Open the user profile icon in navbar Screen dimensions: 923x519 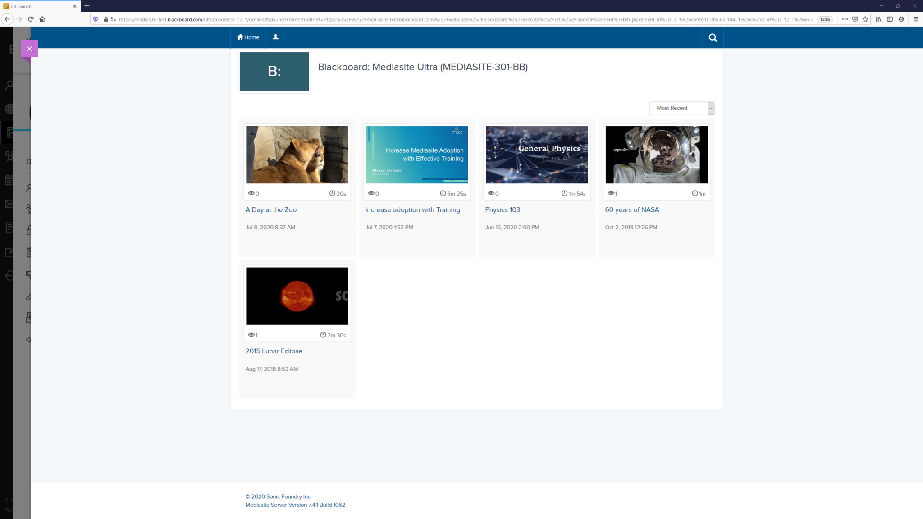(x=275, y=37)
